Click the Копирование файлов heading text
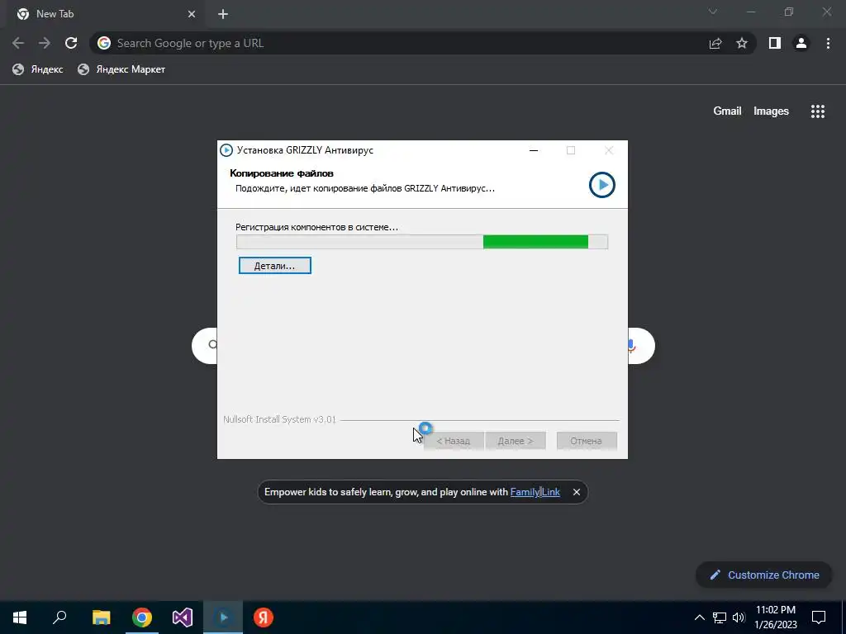The width and height of the screenshot is (846, 634). [x=282, y=173]
